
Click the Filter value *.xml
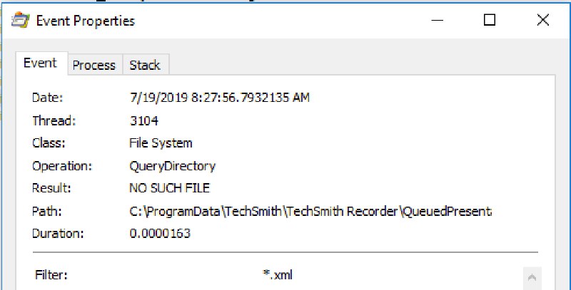pos(278,275)
